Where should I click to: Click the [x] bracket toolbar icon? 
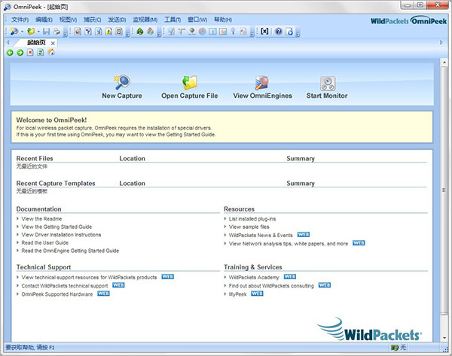[264, 31]
